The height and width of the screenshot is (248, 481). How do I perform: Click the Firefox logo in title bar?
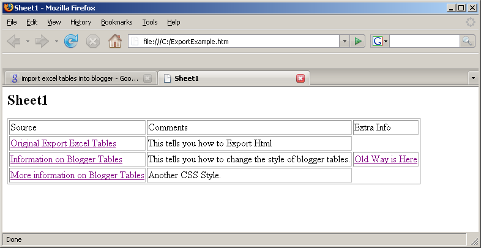pos(9,8)
